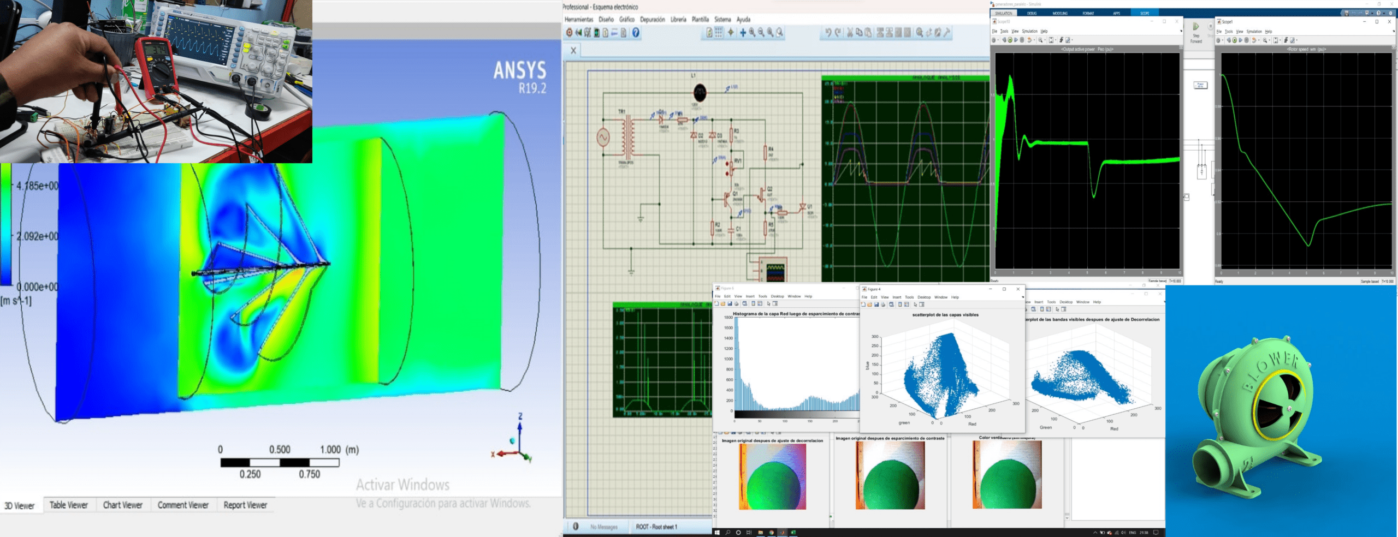
Task: Select the edit plot arrow in Figure 4
Action: (x=916, y=305)
